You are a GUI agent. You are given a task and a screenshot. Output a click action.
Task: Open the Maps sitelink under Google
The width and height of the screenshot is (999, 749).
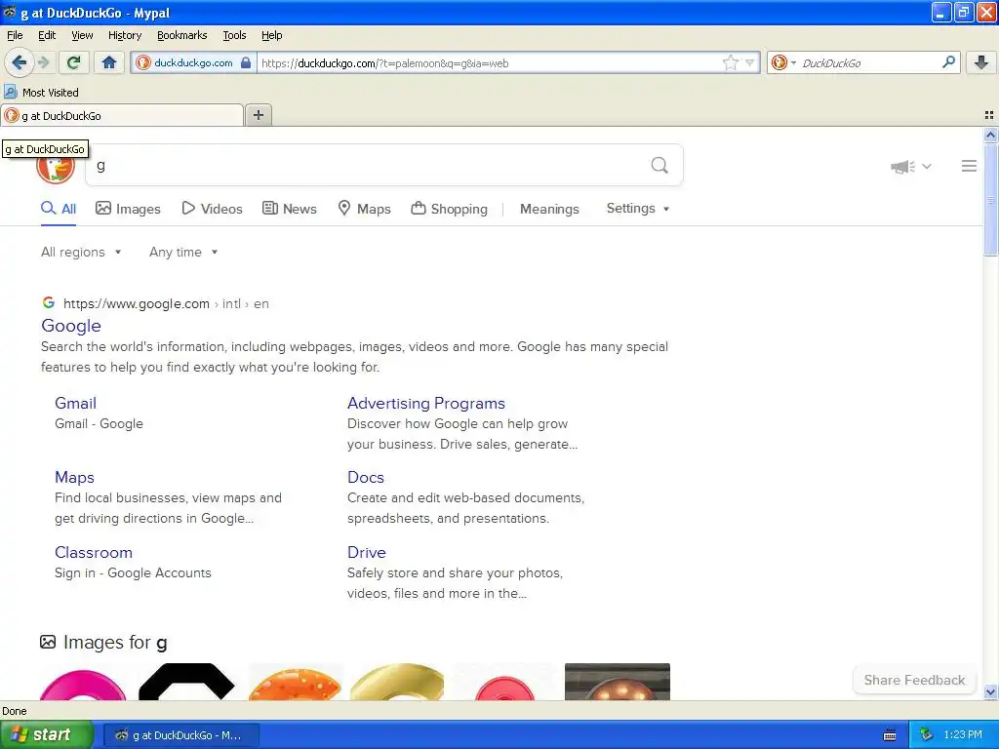pos(74,477)
